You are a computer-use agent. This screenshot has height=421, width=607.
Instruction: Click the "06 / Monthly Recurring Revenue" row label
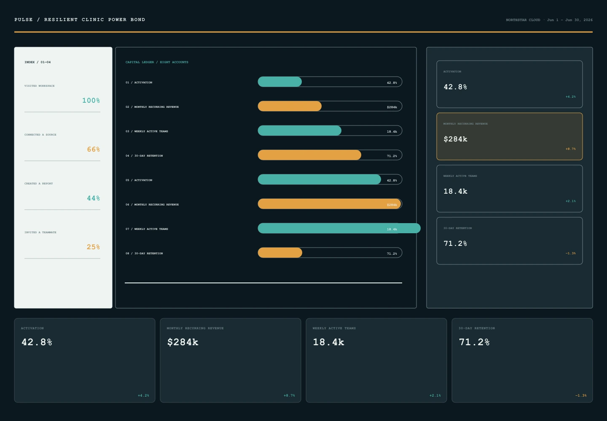pyautogui.click(x=152, y=205)
